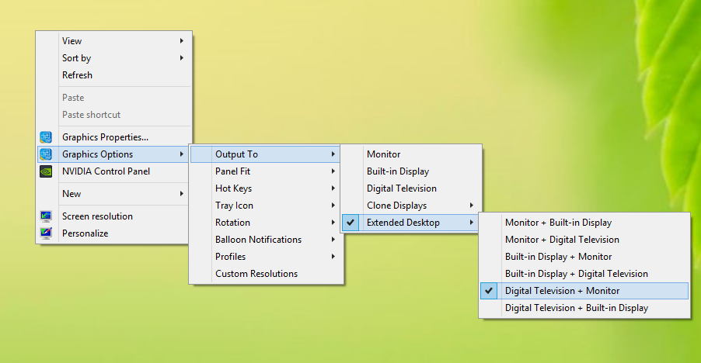Choose Digital Television + Built-in Display
Viewport: 701px width, 363px height.
coord(584,308)
